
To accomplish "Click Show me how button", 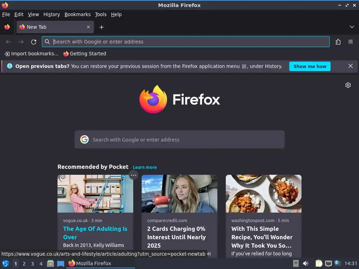I will pyautogui.click(x=310, y=66).
